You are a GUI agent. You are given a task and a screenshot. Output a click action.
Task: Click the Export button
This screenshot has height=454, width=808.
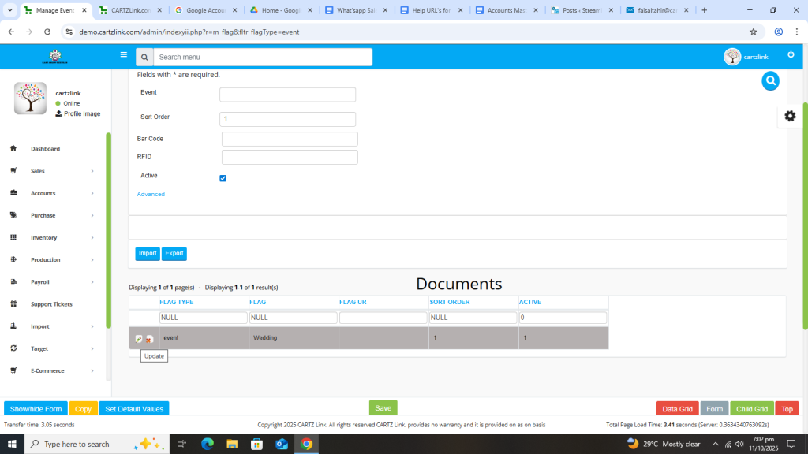pyautogui.click(x=174, y=254)
